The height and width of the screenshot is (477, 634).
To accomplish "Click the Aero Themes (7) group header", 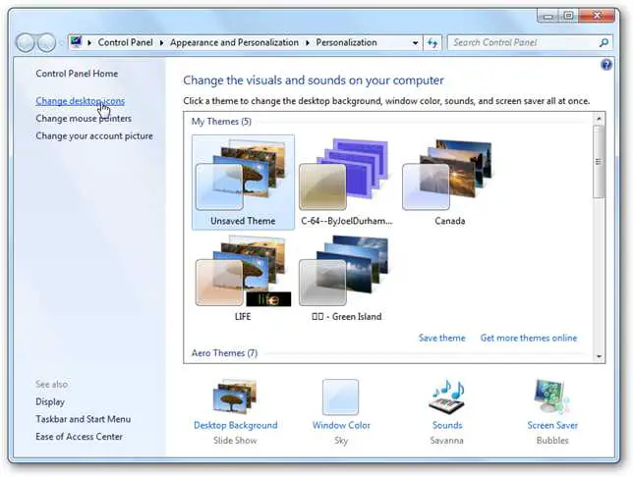I will (x=224, y=353).
